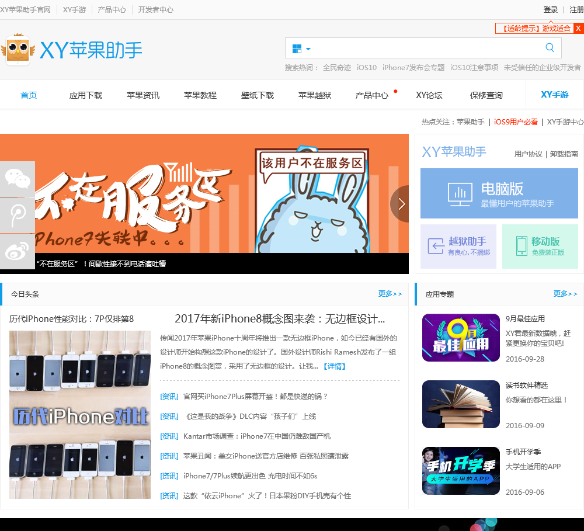Screen dimensions: 584x531
Task: Open the 历代iPhone对比 thumbnail image
Action: point(79,414)
